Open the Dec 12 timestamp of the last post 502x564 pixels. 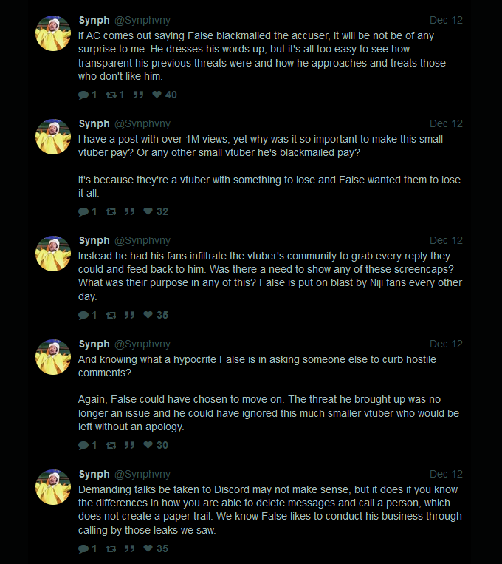click(x=447, y=474)
